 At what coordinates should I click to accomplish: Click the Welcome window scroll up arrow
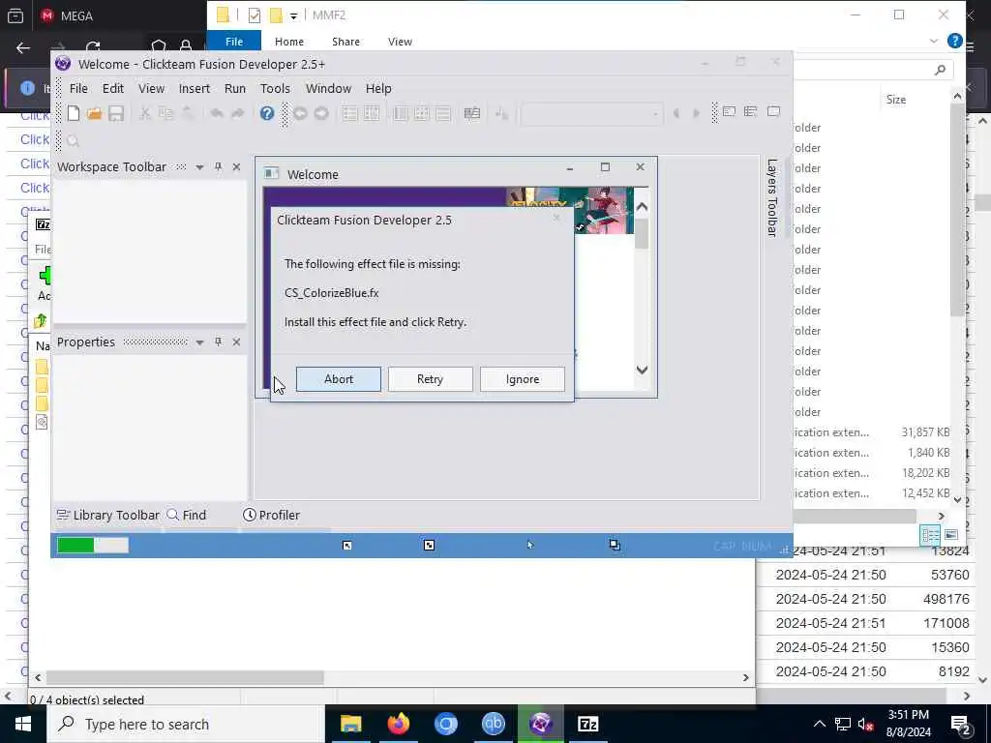pyautogui.click(x=642, y=207)
